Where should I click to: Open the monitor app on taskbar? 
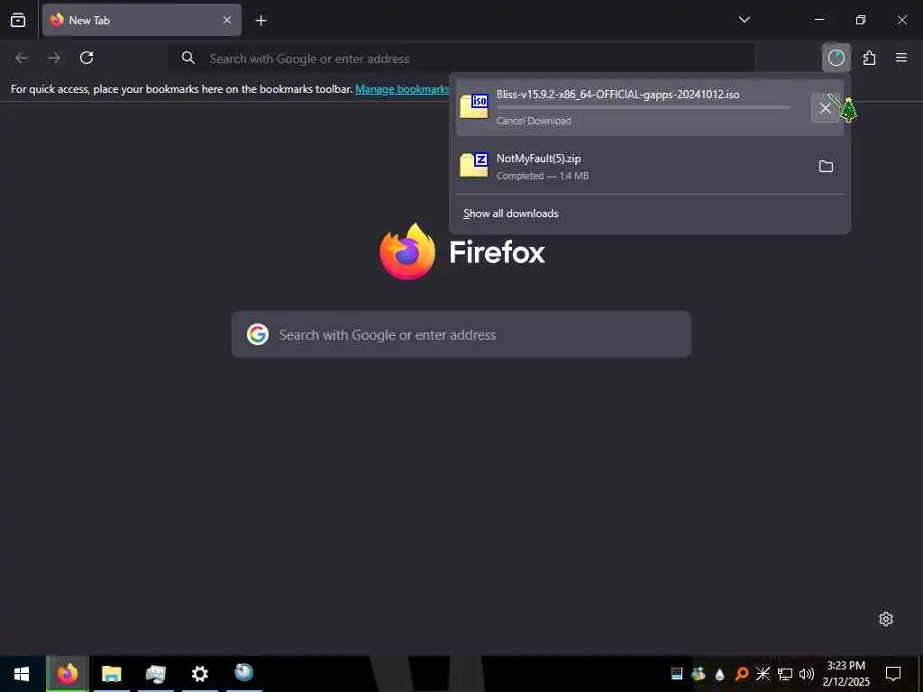[155, 674]
